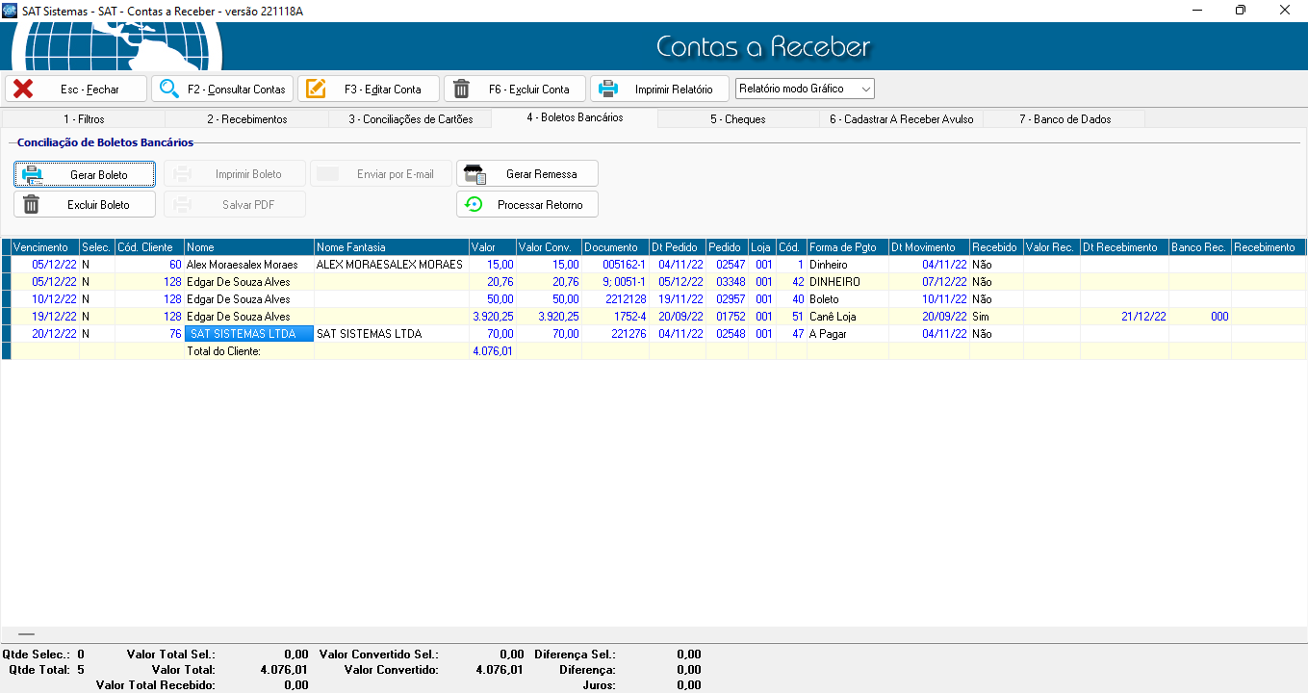Go to 3 - Conciliações de Cartões tab
The image size is (1308, 693).
click(x=410, y=119)
